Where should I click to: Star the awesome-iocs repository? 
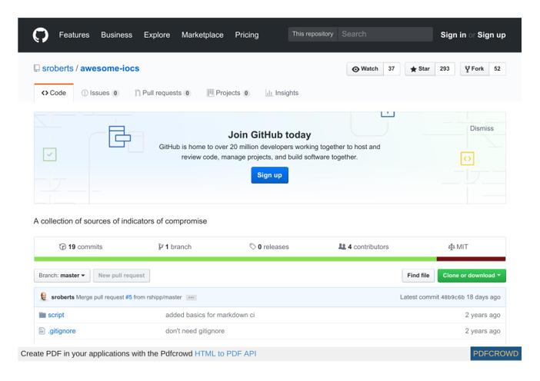[418, 68]
